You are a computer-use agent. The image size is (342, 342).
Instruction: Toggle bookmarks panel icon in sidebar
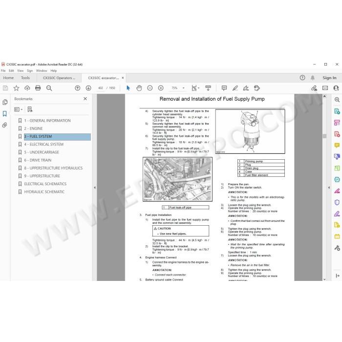5,114
